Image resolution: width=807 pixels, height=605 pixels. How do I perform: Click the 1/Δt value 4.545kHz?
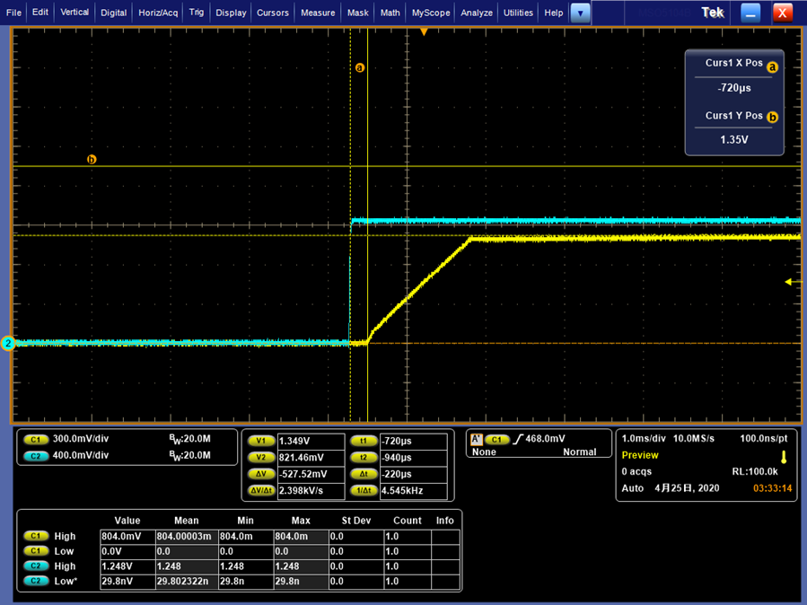413,491
